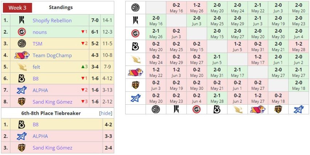Screen dimensions: 310x155
Task: Click B8 logo in the tiebreaker table
Action: tap(22, 125)
